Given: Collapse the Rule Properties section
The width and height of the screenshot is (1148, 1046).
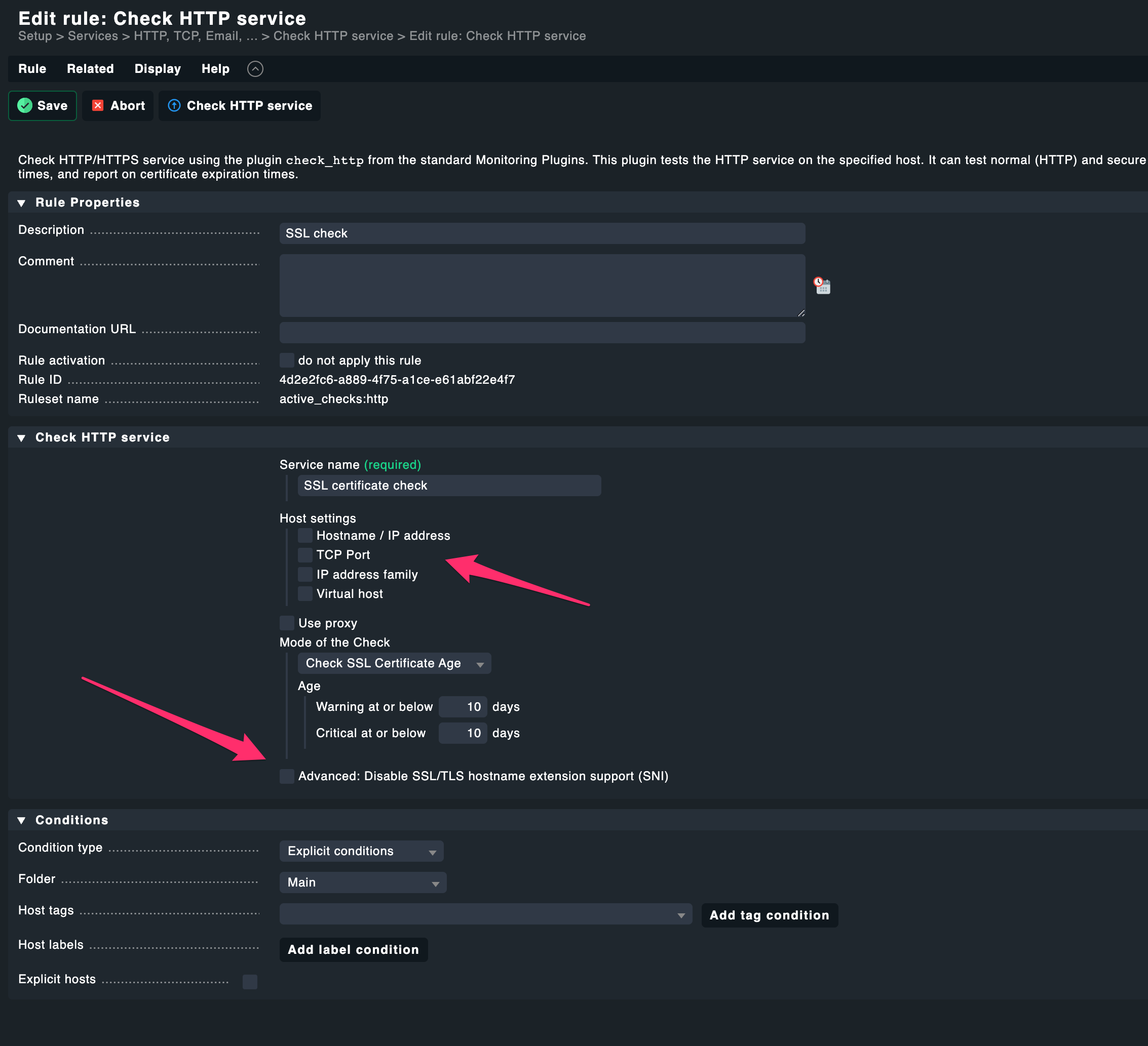Looking at the screenshot, I should coord(21,202).
